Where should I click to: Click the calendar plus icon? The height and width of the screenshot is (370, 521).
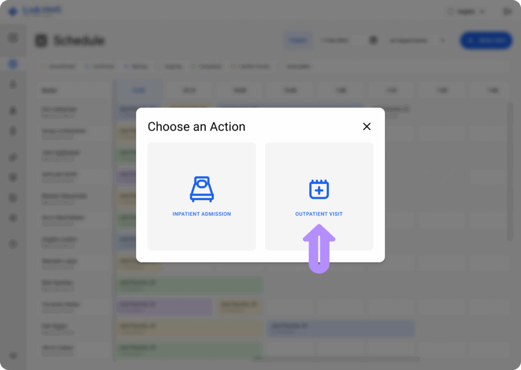[319, 190]
